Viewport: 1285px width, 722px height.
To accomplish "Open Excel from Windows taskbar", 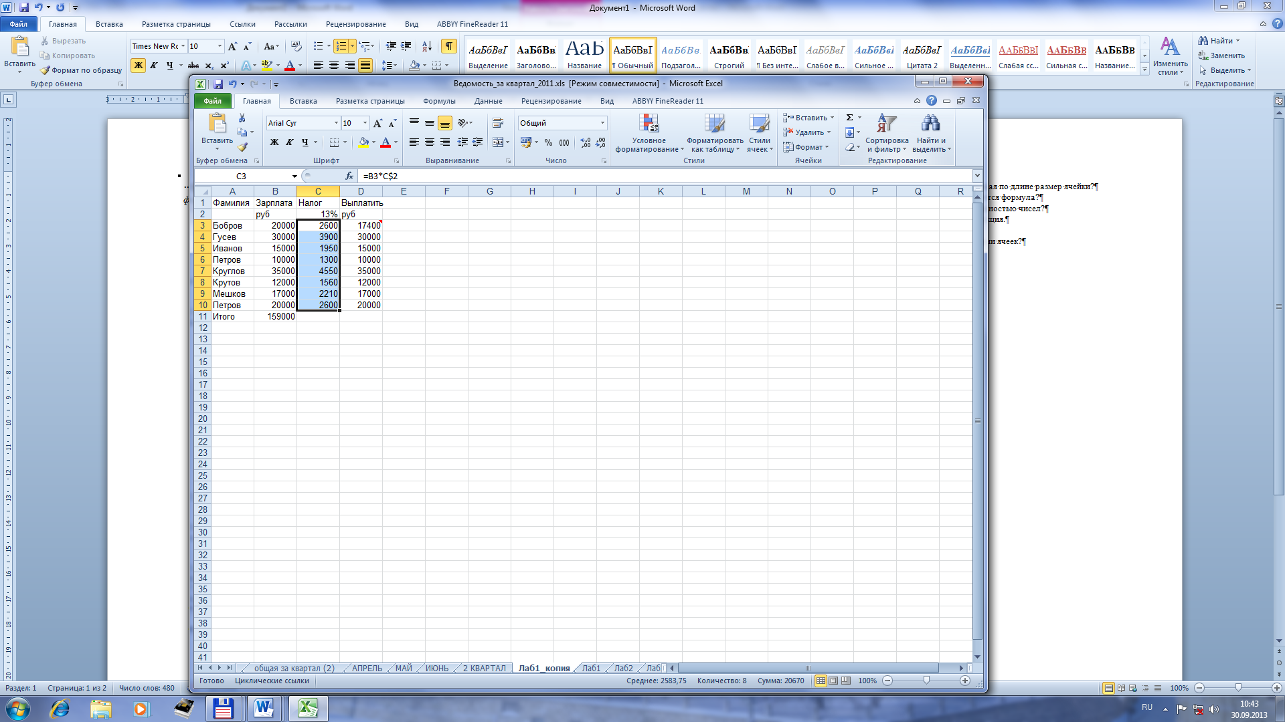I will 308,709.
